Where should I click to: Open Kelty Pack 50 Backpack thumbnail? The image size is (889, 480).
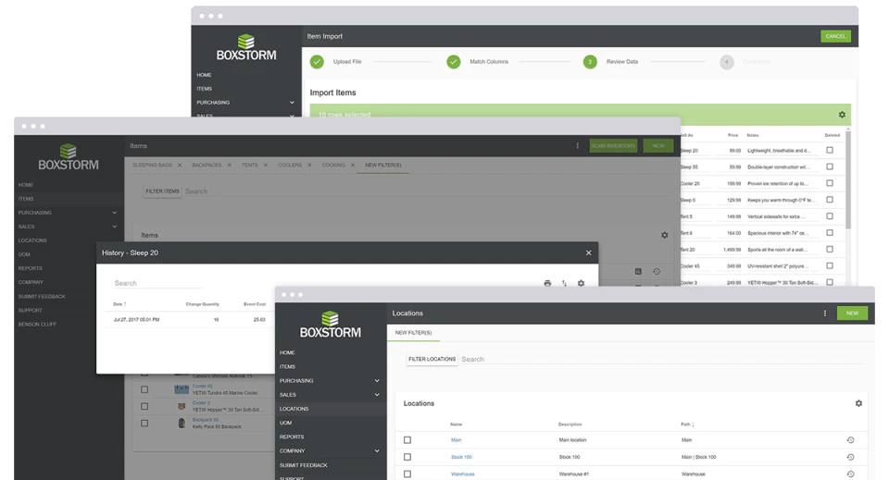[x=182, y=423]
